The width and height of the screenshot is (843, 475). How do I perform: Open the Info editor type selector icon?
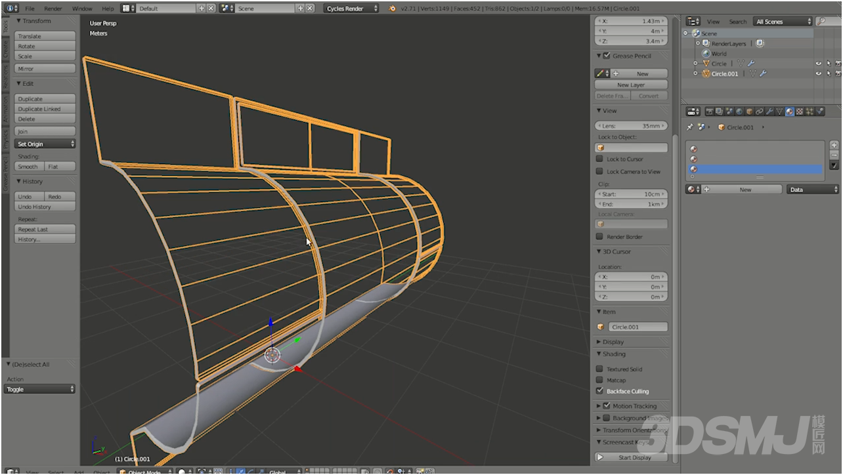click(x=12, y=8)
